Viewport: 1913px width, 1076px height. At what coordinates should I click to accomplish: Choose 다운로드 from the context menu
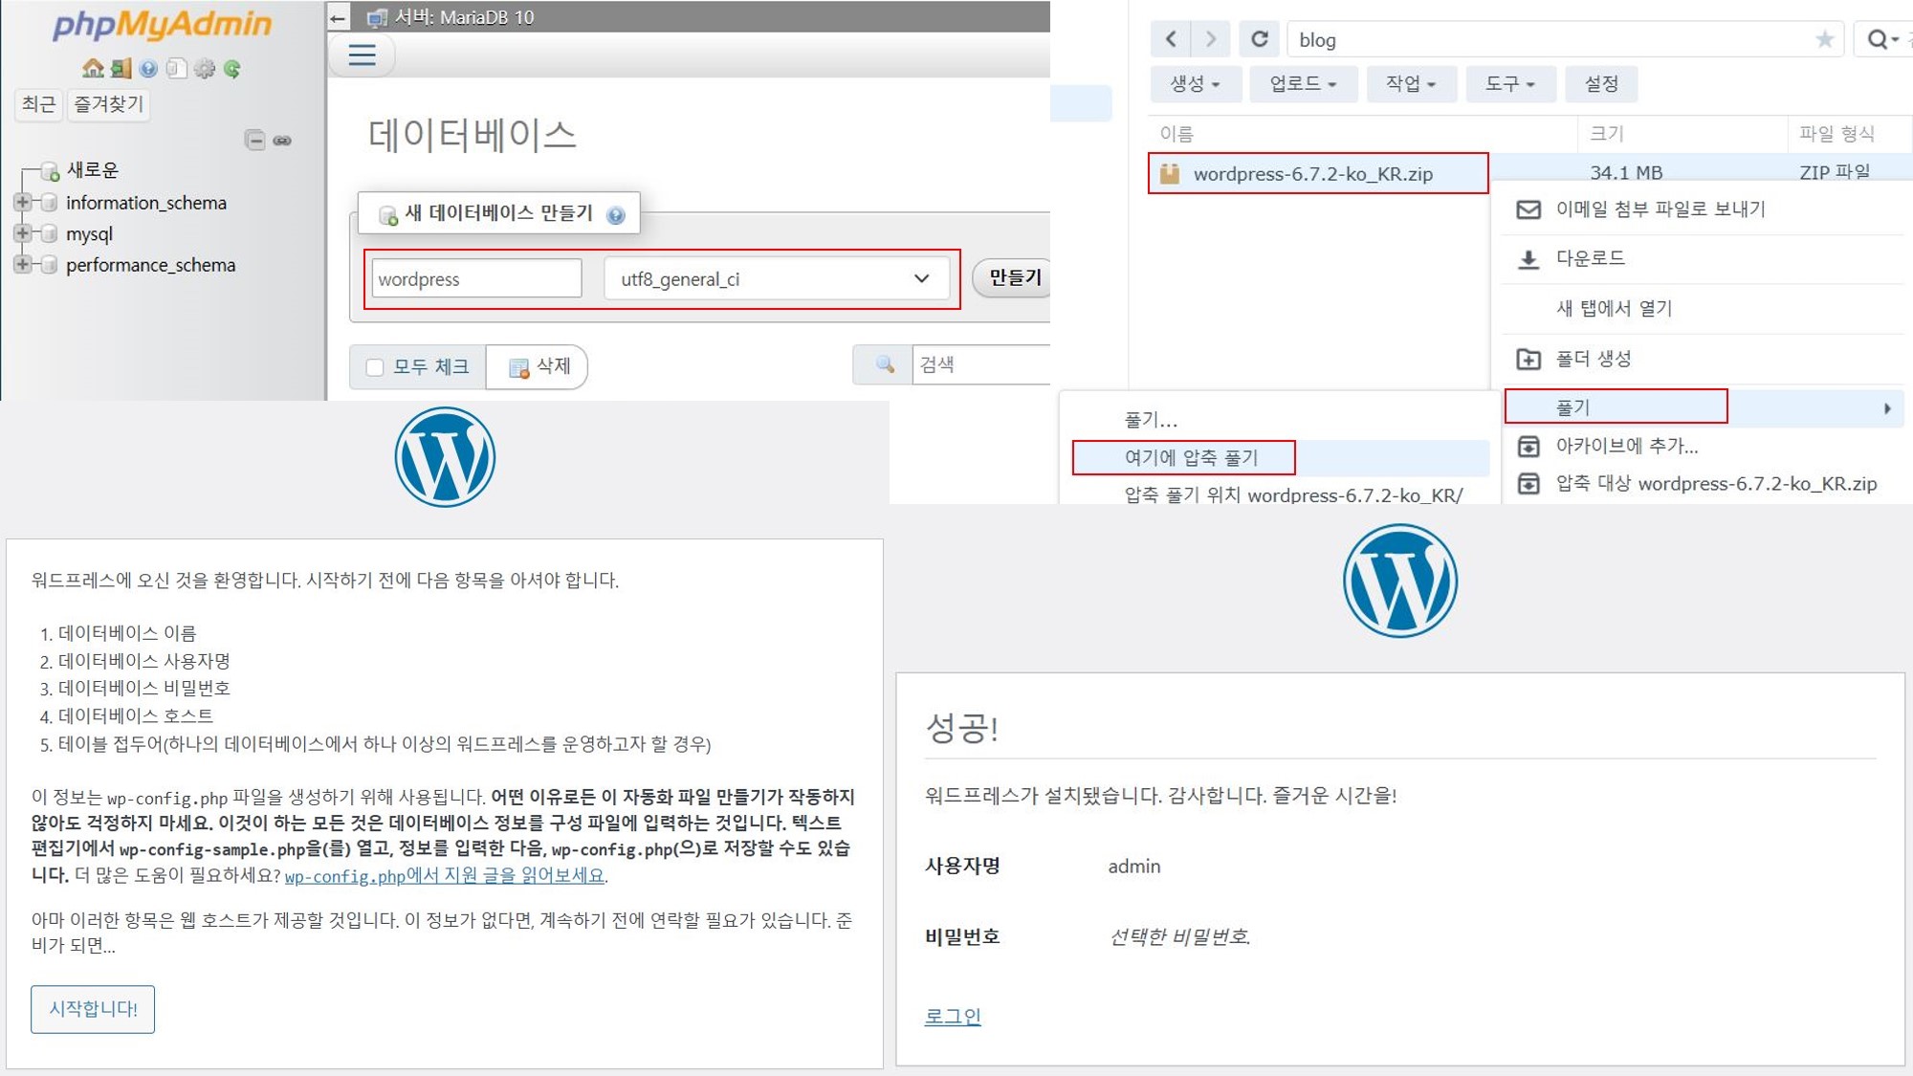[x=1590, y=258]
